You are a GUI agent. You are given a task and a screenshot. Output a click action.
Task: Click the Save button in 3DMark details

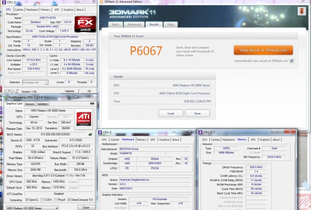pyautogui.click(x=197, y=113)
